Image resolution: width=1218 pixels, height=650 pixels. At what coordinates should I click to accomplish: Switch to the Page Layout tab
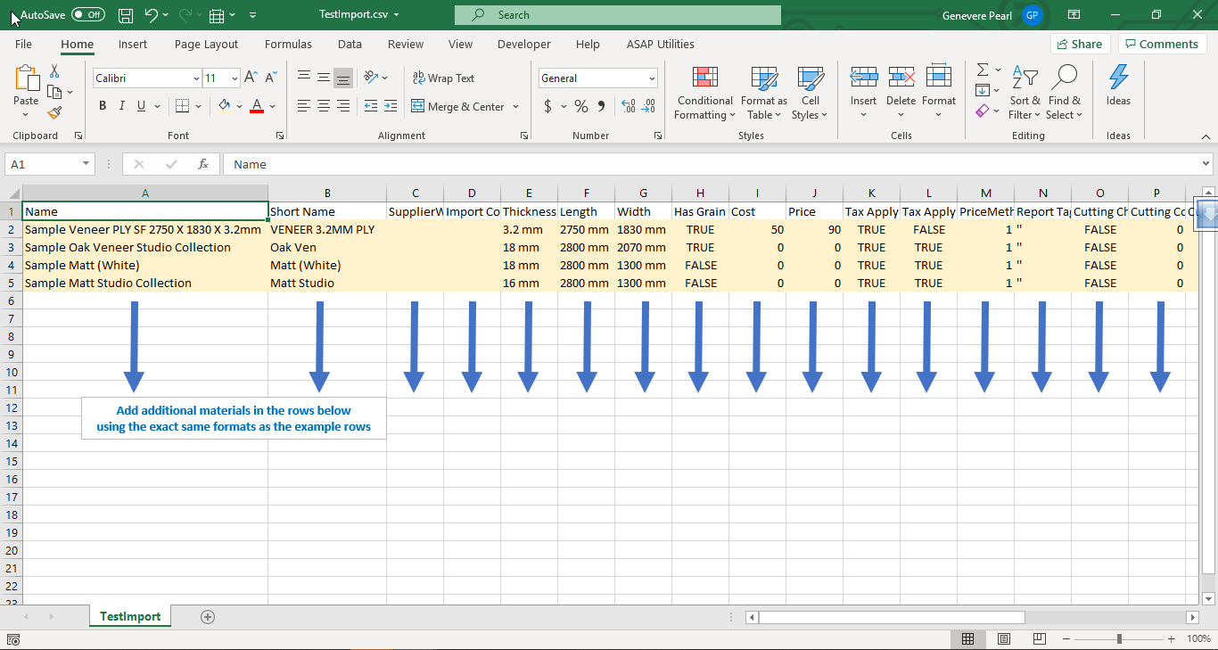(x=206, y=44)
